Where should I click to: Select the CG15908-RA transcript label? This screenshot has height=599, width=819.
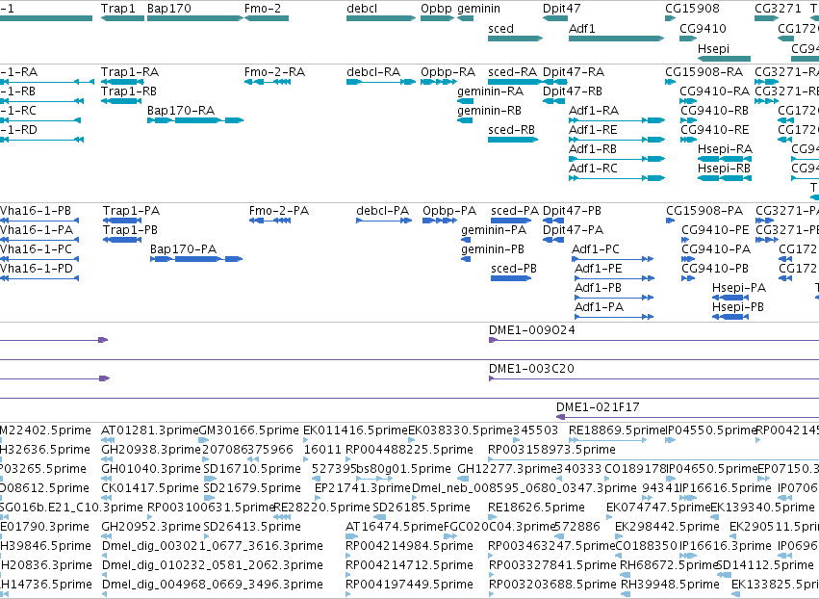[704, 71]
